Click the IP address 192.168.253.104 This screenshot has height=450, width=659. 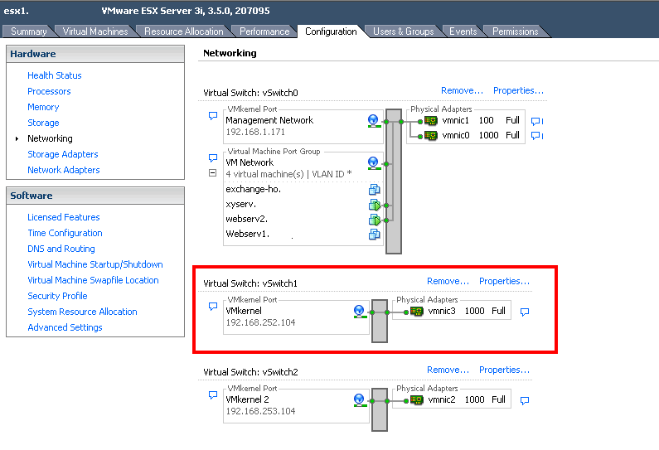tap(260, 411)
